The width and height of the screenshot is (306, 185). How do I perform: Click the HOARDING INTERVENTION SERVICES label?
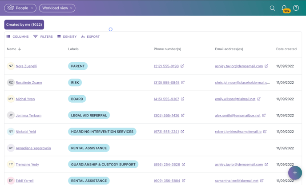pos(102,132)
